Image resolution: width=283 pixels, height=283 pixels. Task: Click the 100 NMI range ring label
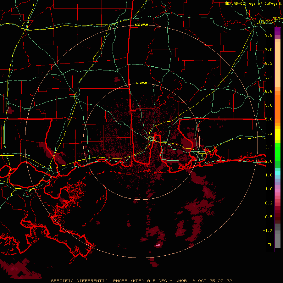[141, 25]
